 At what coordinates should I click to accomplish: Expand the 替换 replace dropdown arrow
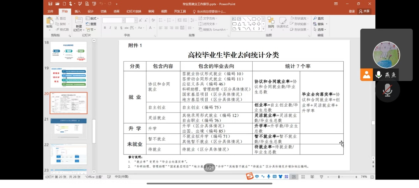click(x=327, y=24)
